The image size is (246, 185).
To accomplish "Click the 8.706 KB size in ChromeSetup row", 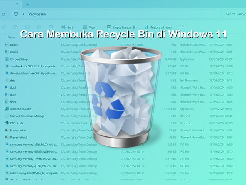I will coord(171,59).
